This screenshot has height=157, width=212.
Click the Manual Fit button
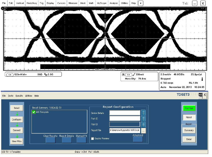point(81,140)
